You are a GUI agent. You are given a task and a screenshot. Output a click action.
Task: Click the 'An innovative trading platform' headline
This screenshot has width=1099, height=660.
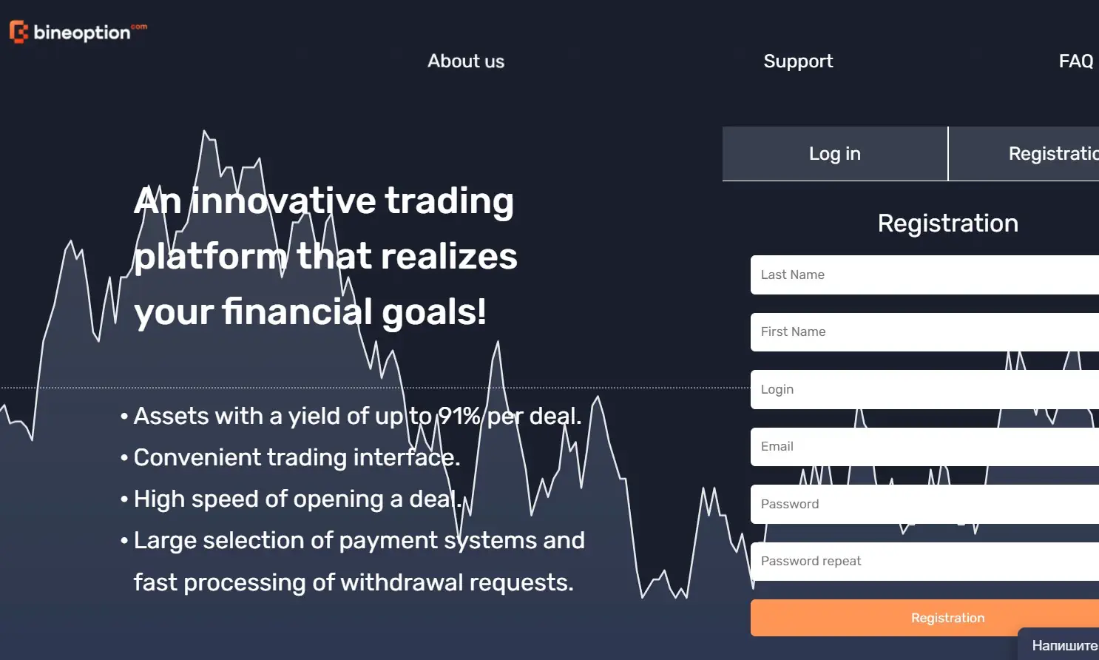325,256
